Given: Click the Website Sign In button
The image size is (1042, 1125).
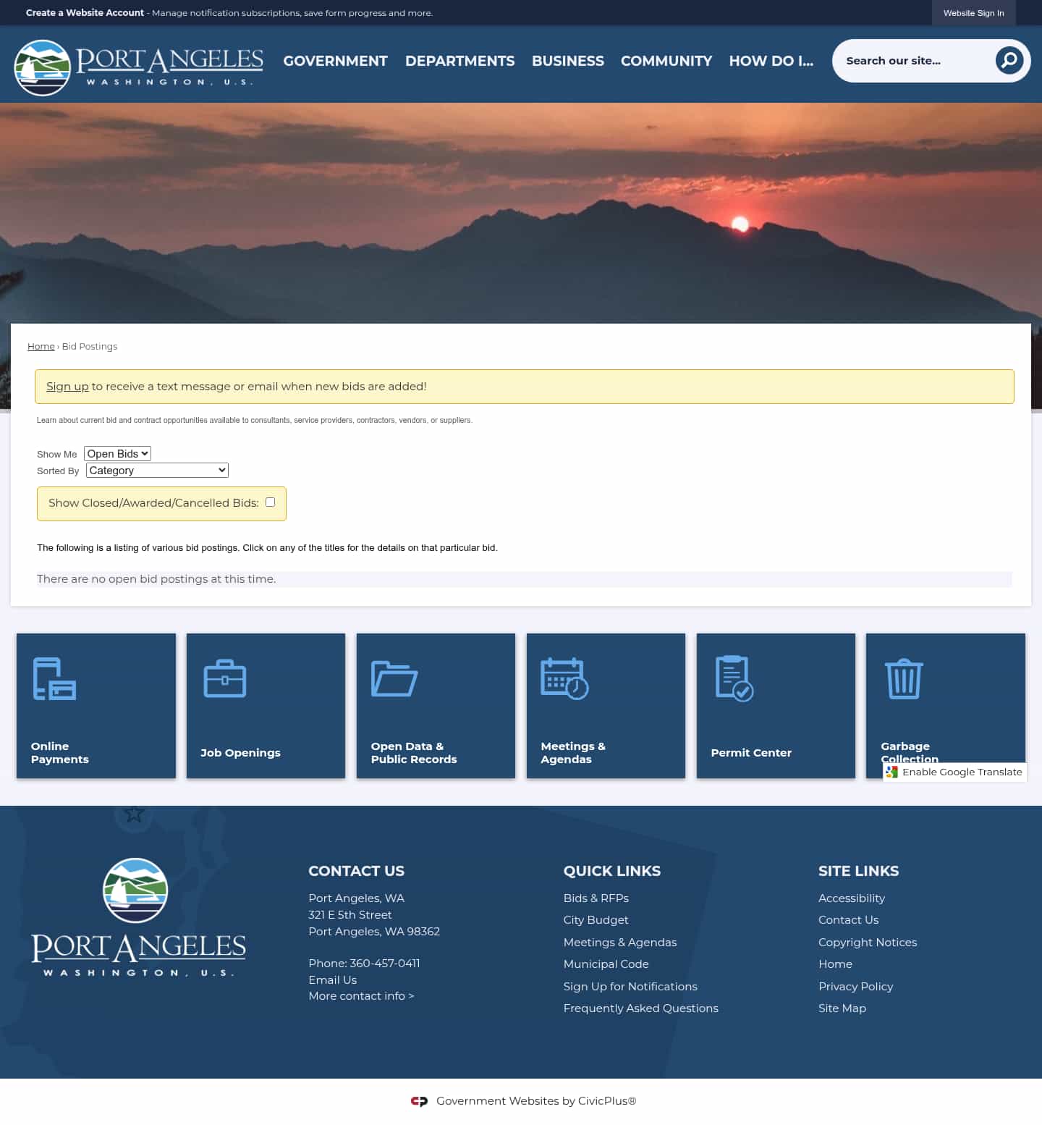Looking at the screenshot, I should 973,12.
